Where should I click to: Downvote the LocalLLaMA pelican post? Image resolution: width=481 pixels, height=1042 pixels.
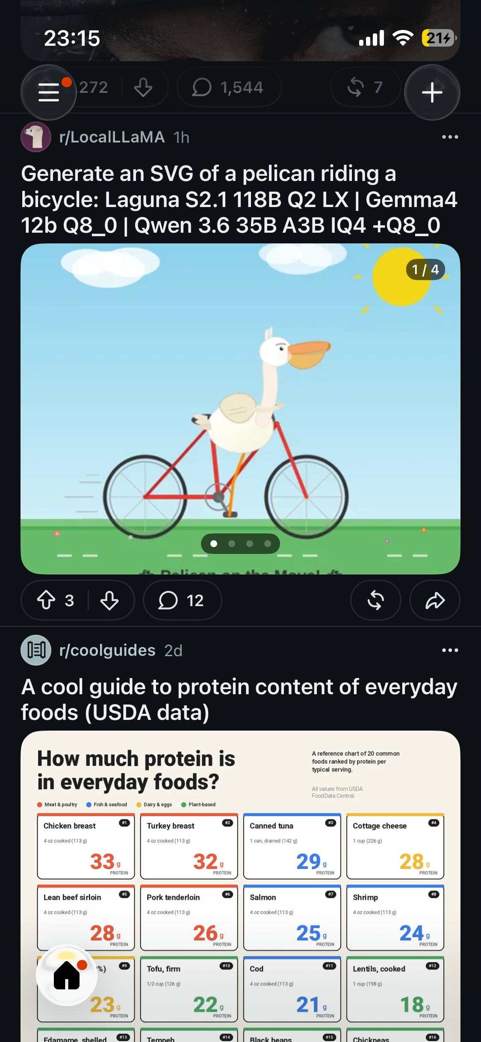109,600
